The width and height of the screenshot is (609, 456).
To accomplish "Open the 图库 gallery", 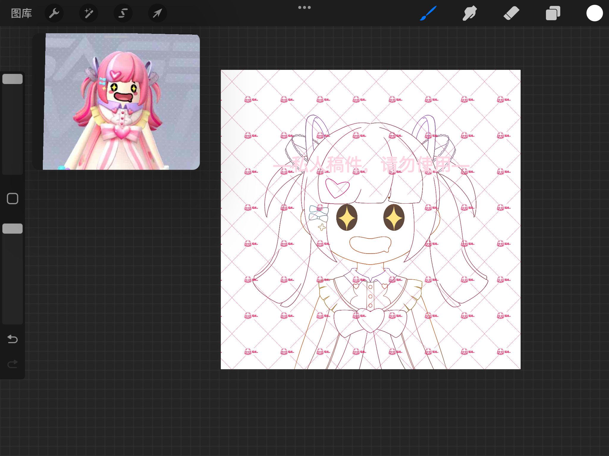I will pos(21,13).
